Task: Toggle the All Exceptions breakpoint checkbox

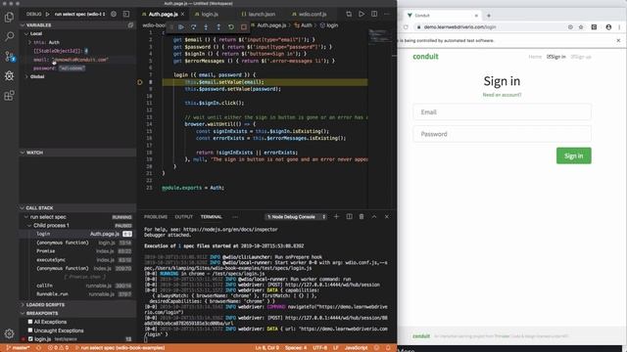Action: 30,322
